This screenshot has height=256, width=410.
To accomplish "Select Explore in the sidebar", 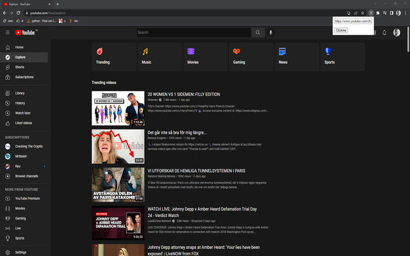I will point(24,57).
